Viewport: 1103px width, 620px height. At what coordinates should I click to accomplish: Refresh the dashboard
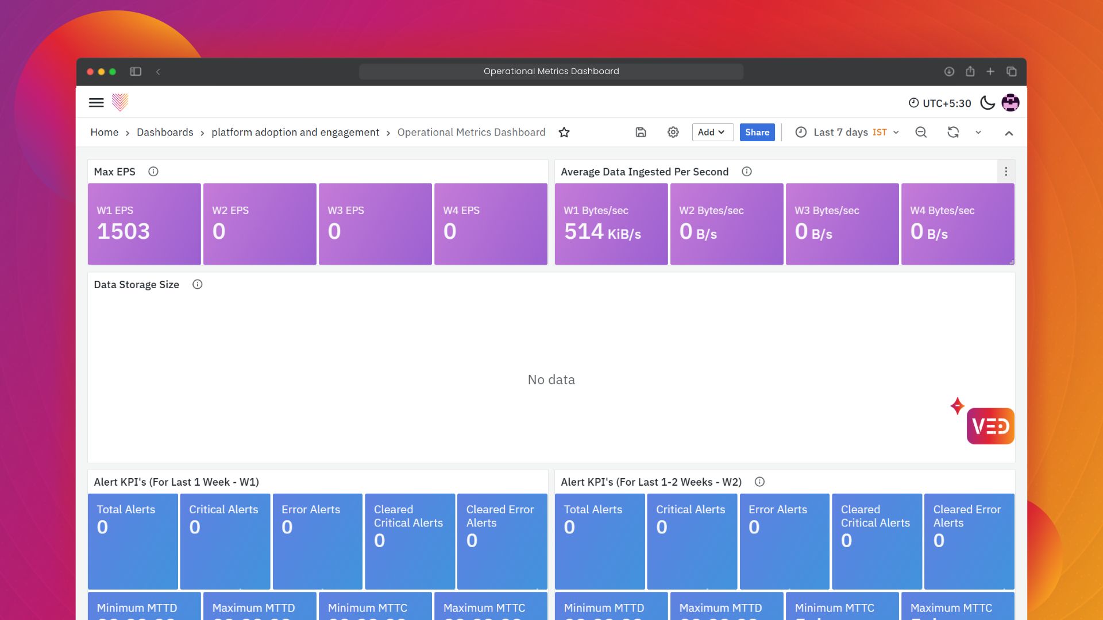(953, 133)
